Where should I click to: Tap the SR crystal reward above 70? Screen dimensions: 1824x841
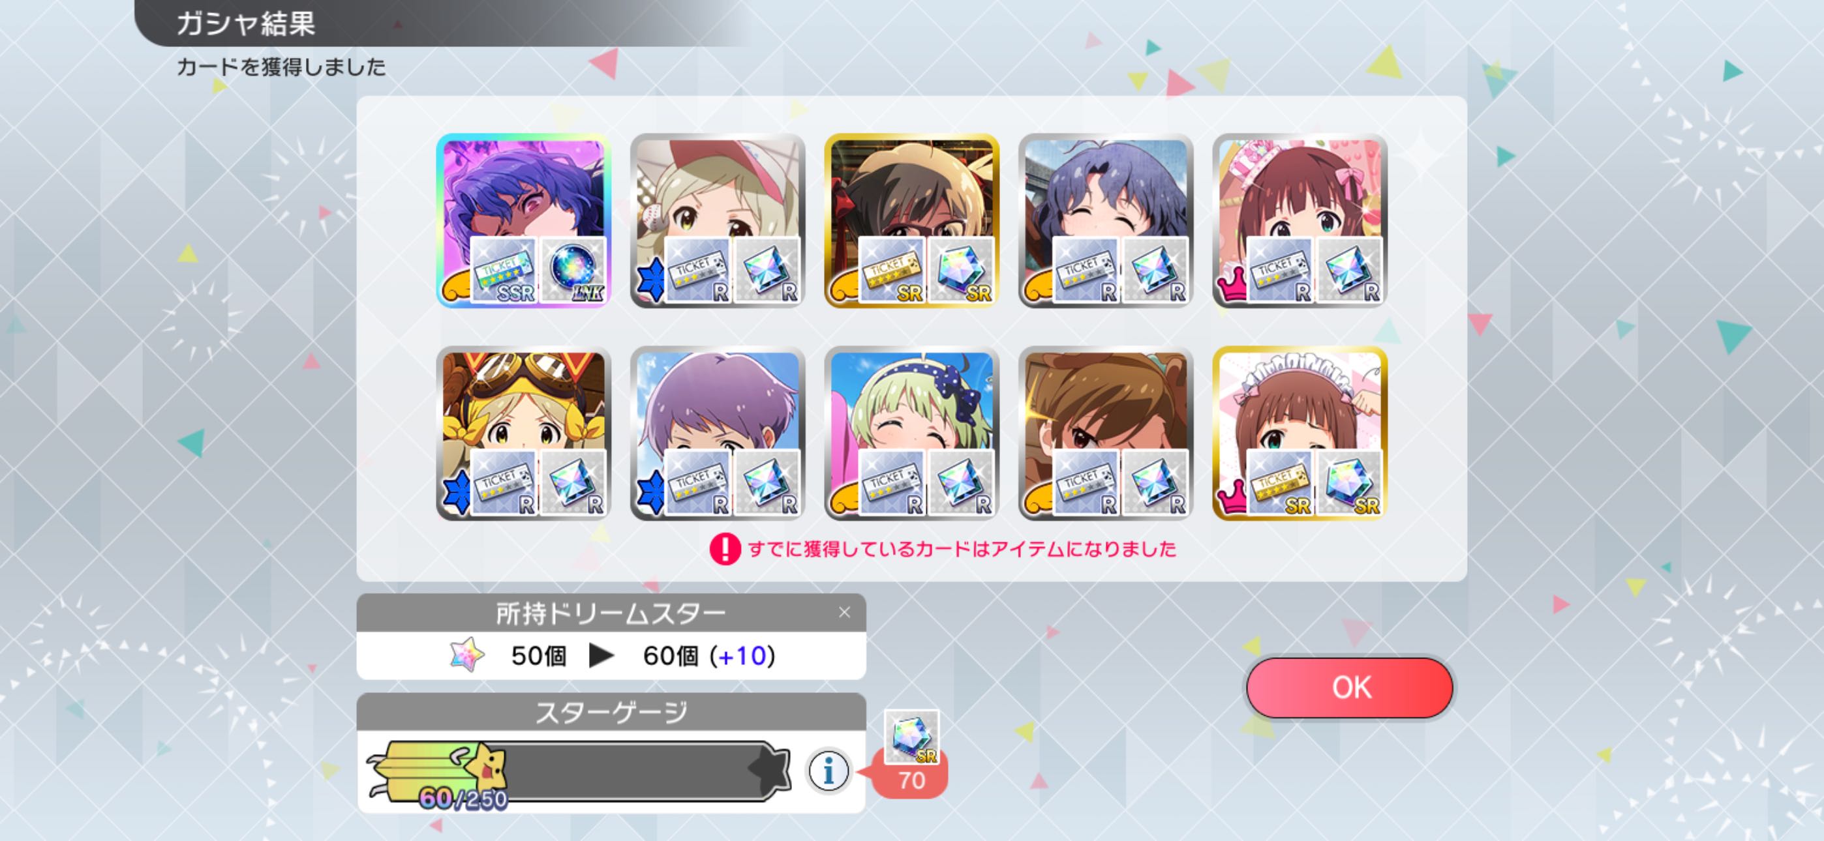(x=912, y=737)
